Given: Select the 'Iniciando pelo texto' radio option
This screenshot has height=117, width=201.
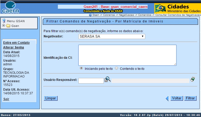Looking at the screenshot, I should tap(81, 68).
